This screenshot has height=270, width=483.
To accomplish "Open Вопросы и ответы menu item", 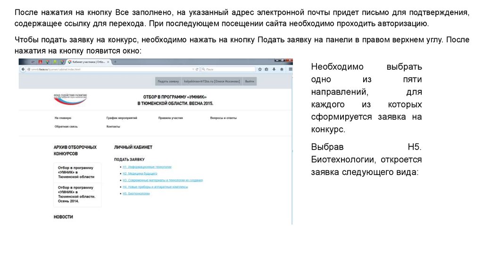I will pyautogui.click(x=223, y=118).
